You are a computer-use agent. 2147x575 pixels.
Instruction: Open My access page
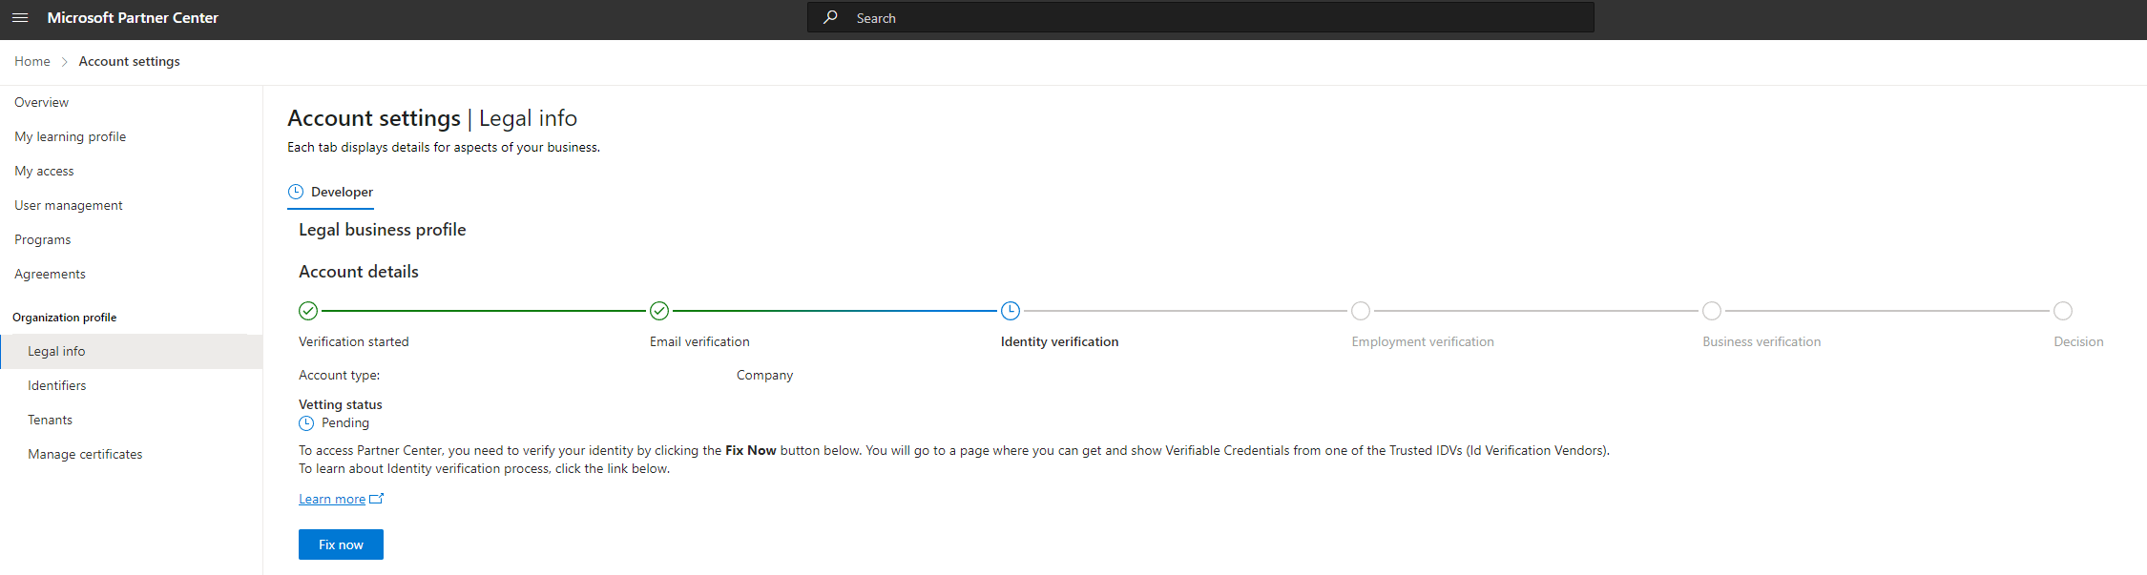44,171
